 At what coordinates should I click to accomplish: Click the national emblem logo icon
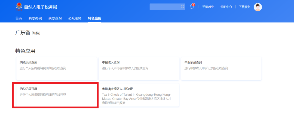19,7
